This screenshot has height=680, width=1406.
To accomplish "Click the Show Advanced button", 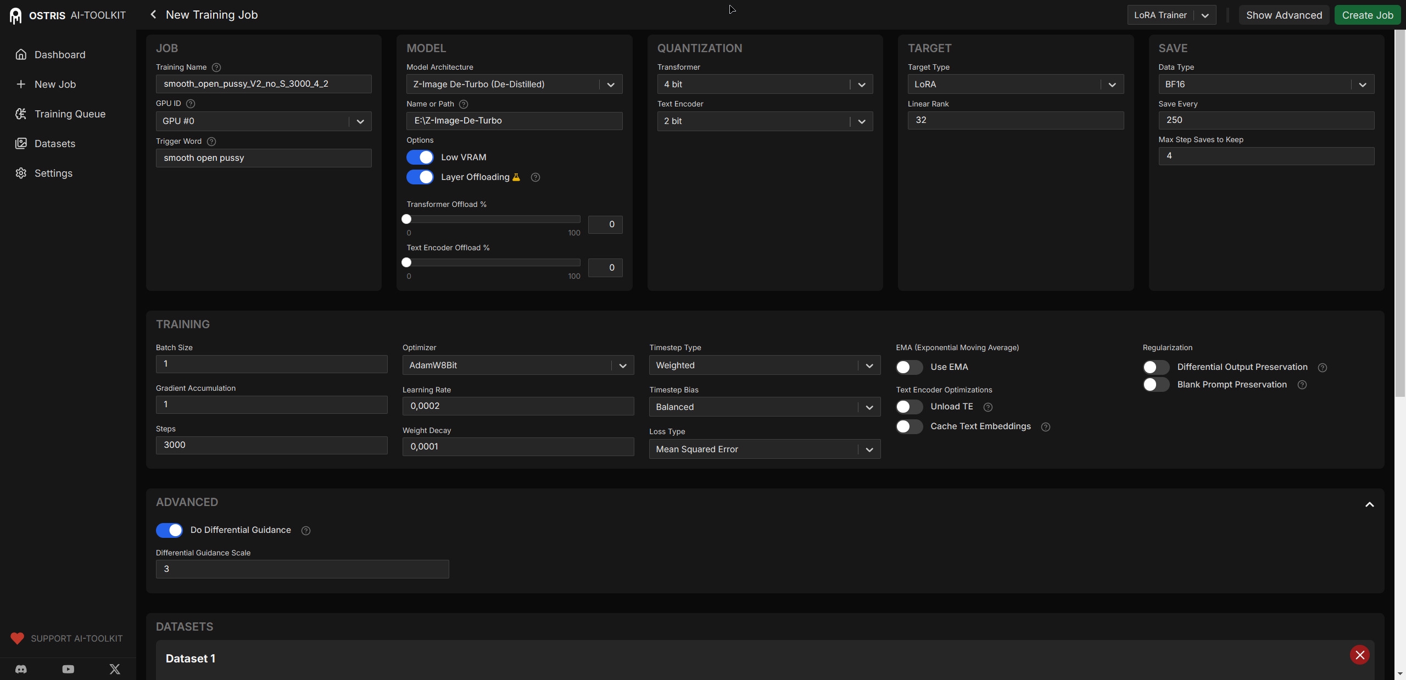I will (1284, 15).
